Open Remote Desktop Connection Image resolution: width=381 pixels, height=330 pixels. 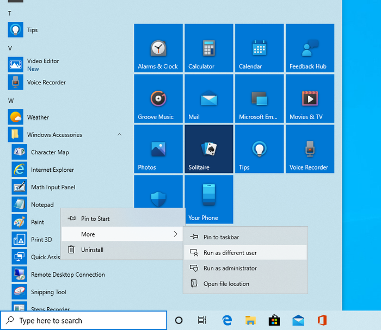tap(66, 275)
